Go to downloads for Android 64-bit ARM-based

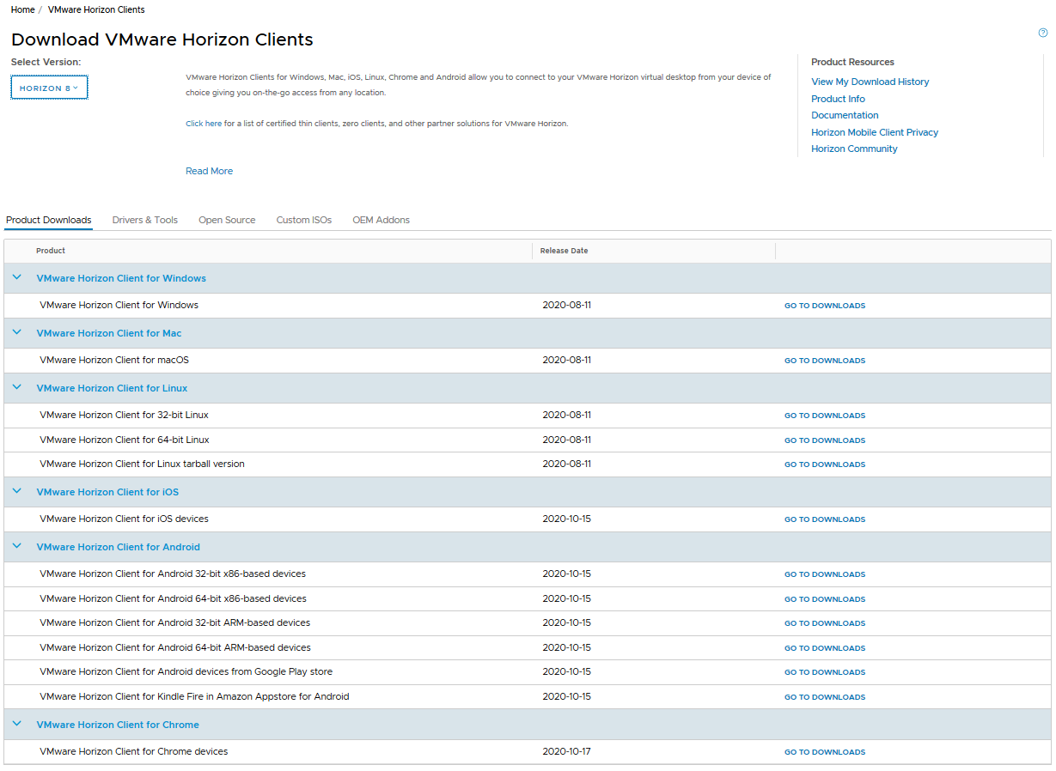click(825, 648)
